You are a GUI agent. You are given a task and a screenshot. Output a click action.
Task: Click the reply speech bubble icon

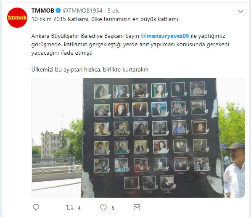click(x=36, y=207)
